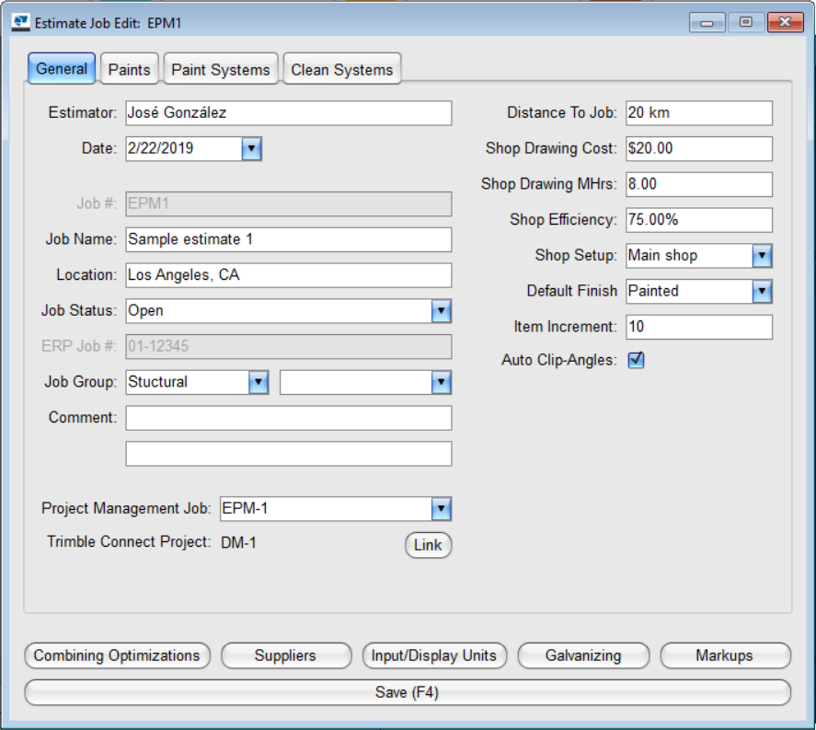Select the Clean Systems tab
Viewport: 816px width, 730px height.
[x=341, y=69]
